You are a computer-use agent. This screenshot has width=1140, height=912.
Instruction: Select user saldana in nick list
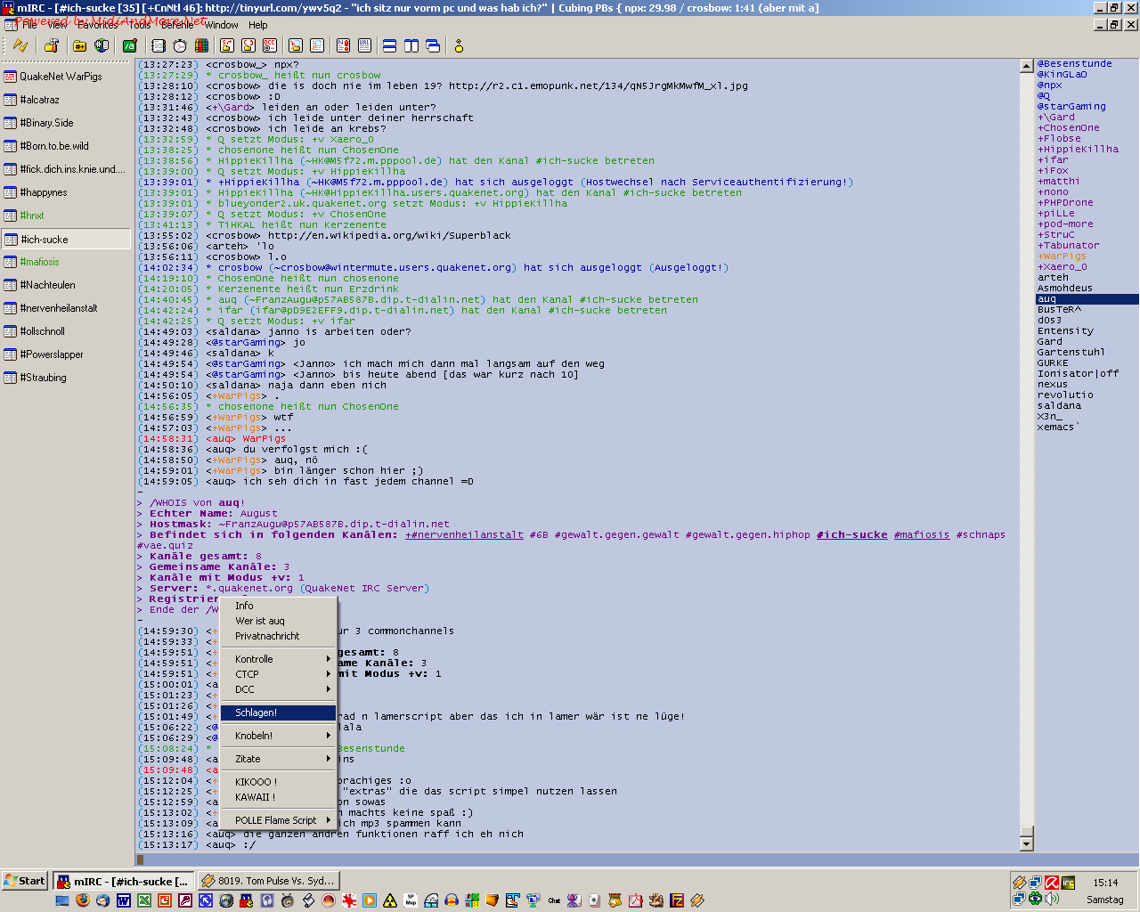pos(1059,406)
